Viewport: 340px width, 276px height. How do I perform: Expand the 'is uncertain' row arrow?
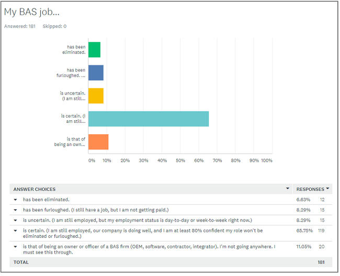[15, 220]
